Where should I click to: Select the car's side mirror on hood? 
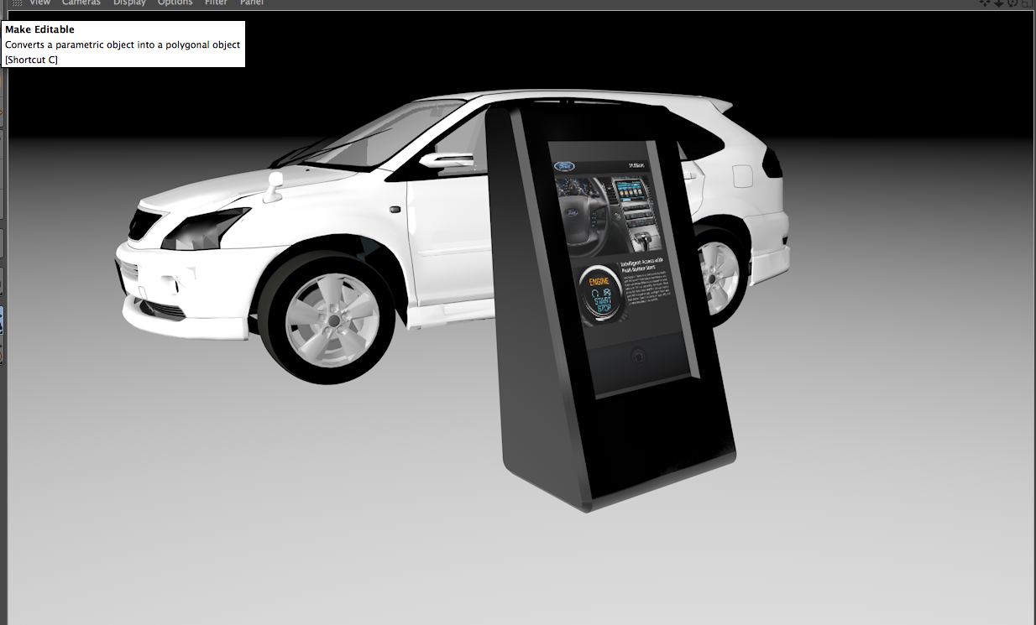[273, 186]
